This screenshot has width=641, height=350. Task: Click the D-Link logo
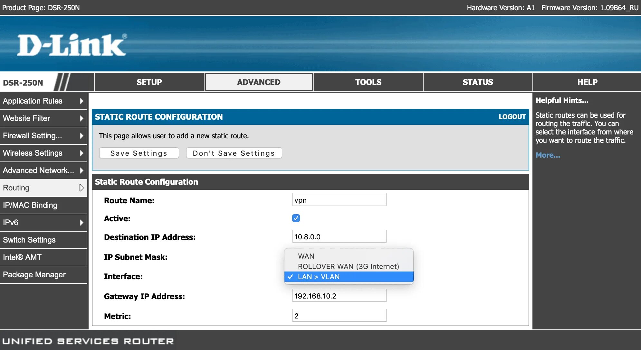click(x=72, y=45)
